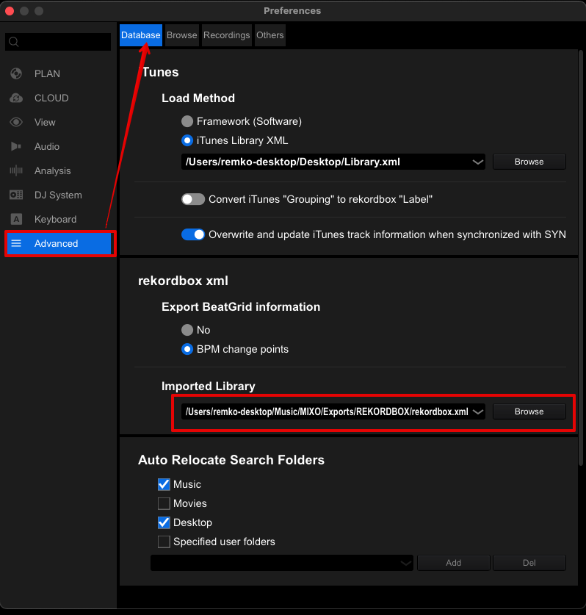The image size is (586, 615).
Task: Switch to the Recordings tab
Action: 227,35
